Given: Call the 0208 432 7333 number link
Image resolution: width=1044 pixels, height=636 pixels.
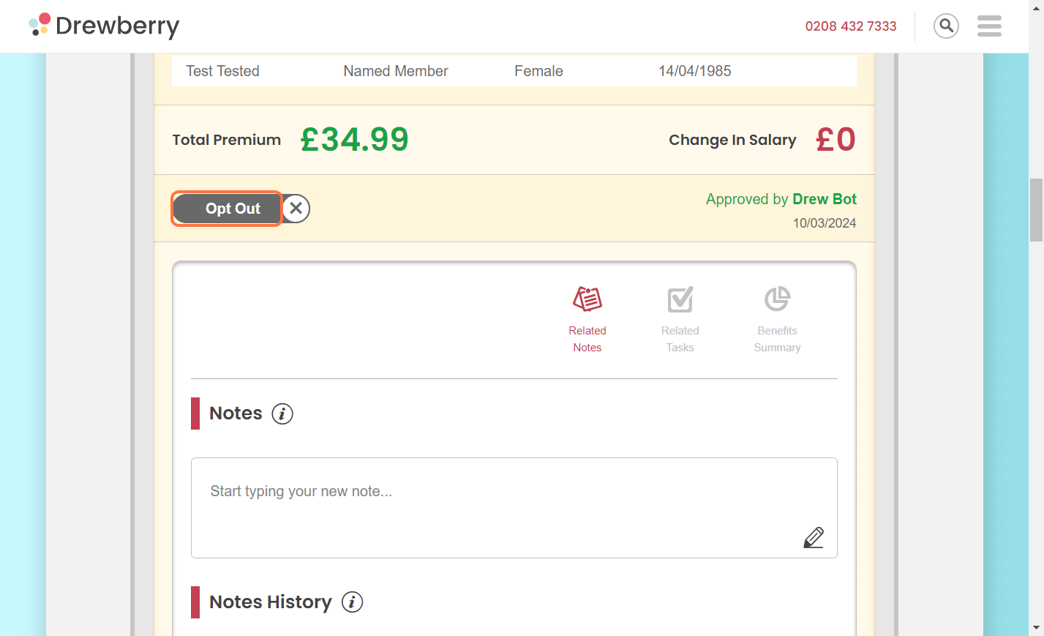Looking at the screenshot, I should click(850, 26).
